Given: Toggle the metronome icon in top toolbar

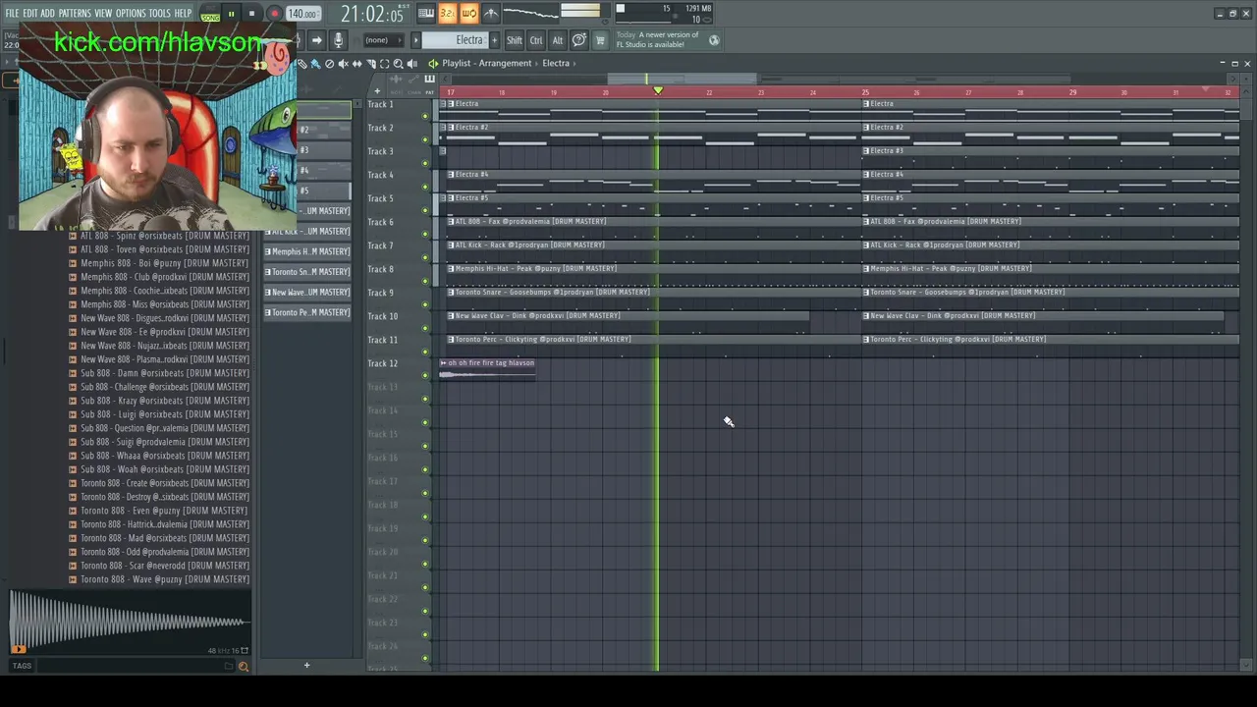Looking at the screenshot, I should (x=491, y=14).
